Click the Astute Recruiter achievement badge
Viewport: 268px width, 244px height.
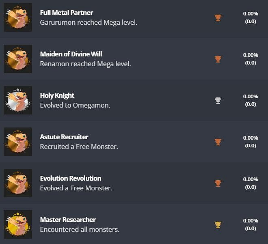click(x=18, y=142)
